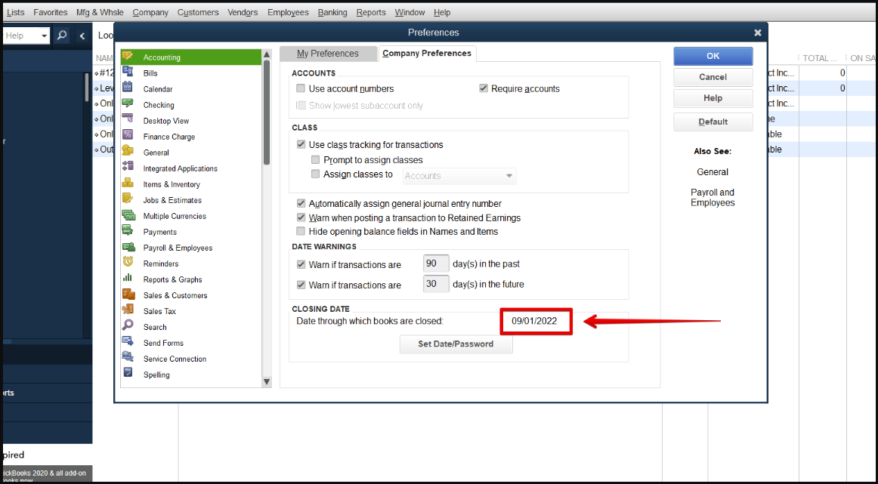Collapse the left panel with arrow icon
878x484 pixels.
click(82, 35)
